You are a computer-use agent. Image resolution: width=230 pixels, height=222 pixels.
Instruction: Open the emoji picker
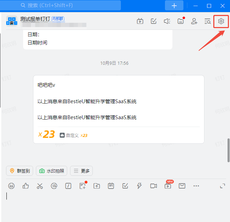pyautogui.click(x=11, y=186)
